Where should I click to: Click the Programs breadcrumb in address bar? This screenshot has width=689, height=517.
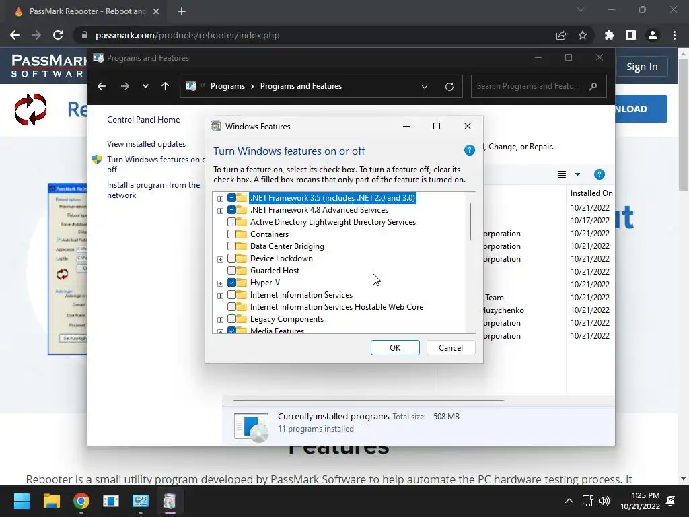click(x=227, y=86)
